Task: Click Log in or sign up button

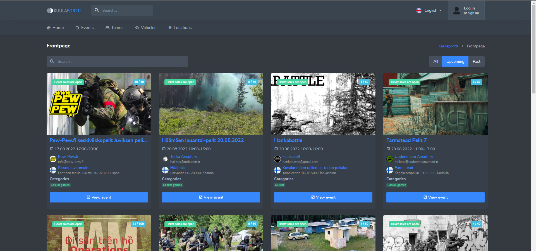Action: [x=466, y=10]
